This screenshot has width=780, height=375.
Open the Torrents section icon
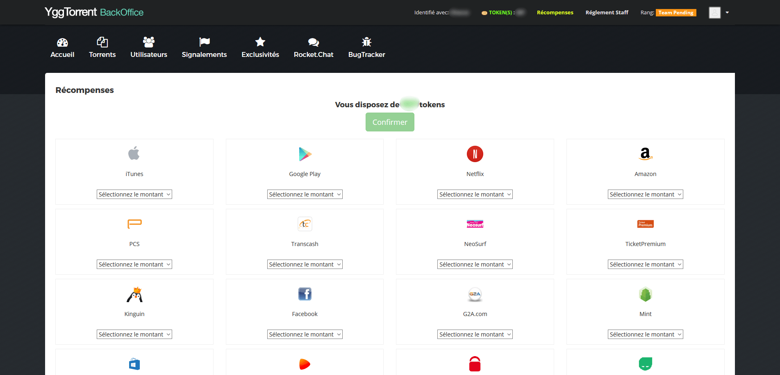[x=102, y=42]
